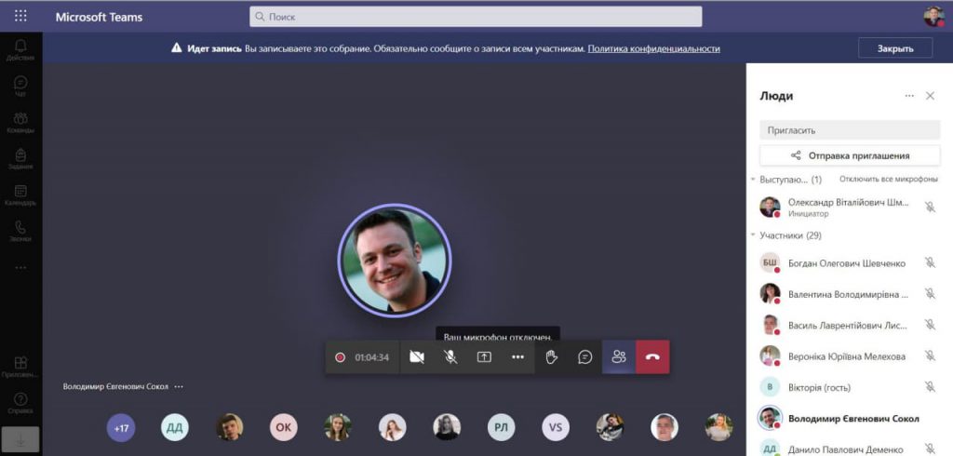
Task: Click the В avatar for Вікторія
Action: (770, 387)
